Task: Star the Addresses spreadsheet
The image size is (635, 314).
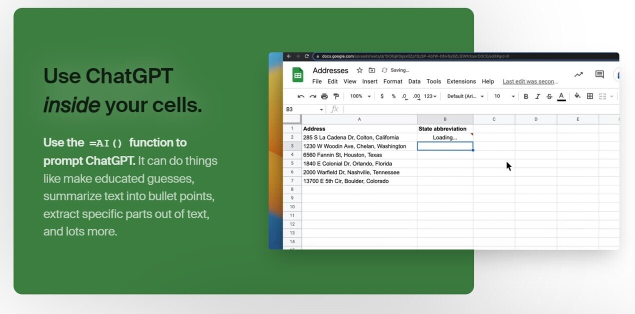Action: (x=359, y=70)
